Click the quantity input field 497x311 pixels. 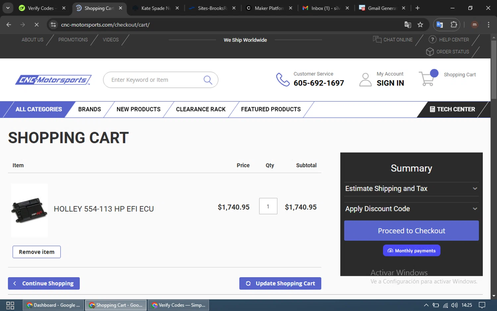(x=268, y=206)
